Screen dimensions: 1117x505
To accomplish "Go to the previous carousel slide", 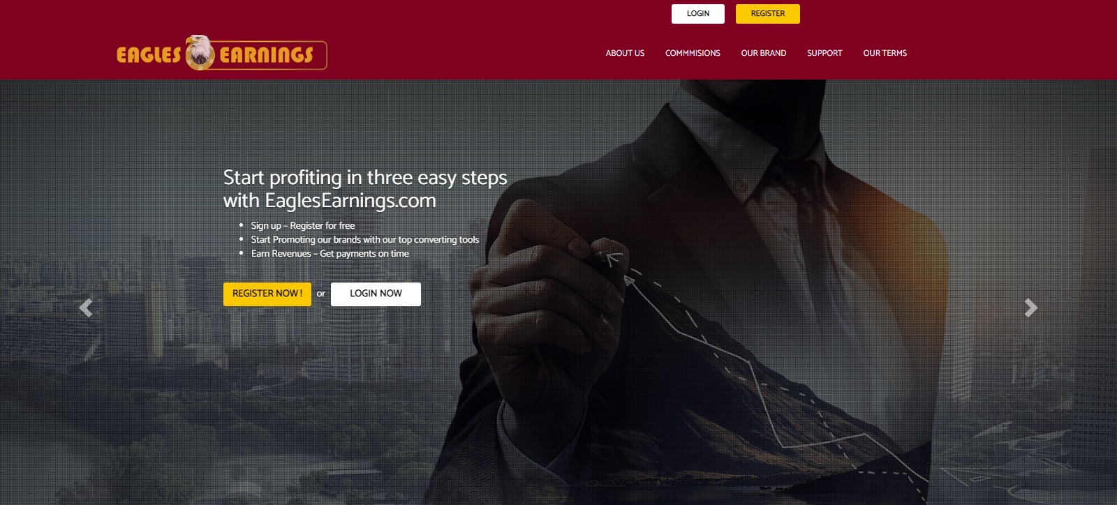I will [x=86, y=308].
